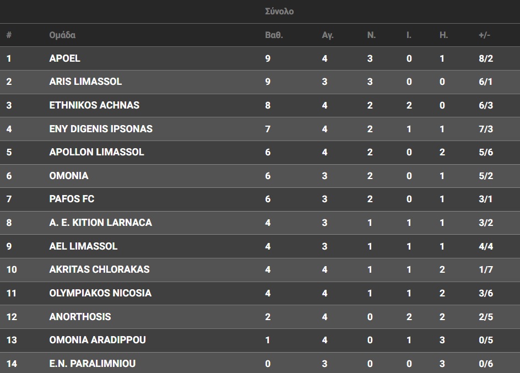Open APOLLON LIMASSOL team page
This screenshot has height=373, width=520.
coord(96,152)
